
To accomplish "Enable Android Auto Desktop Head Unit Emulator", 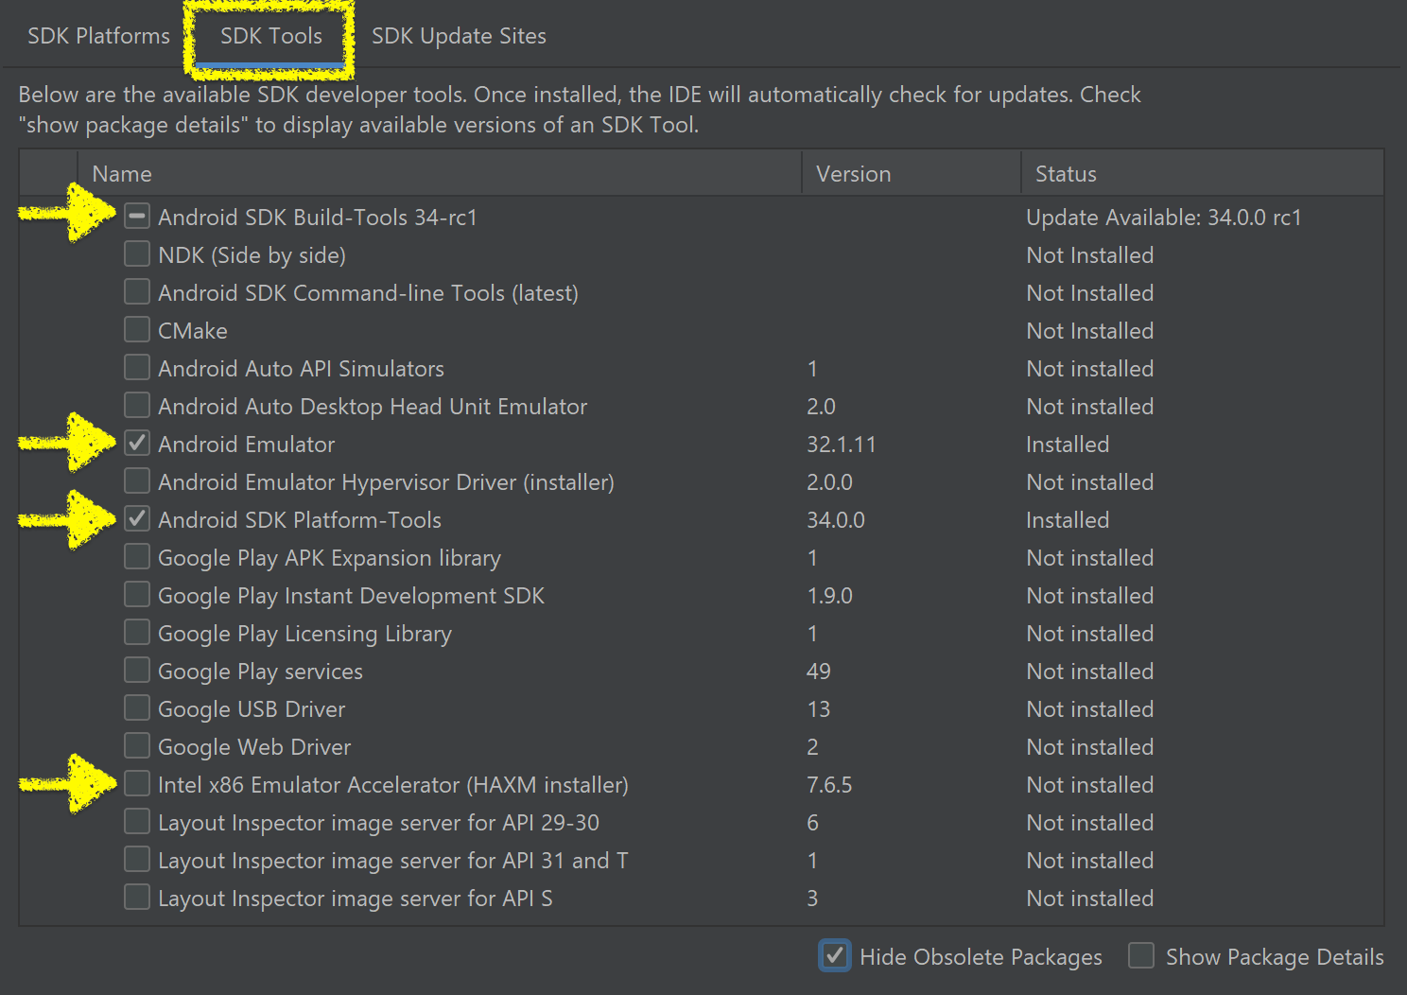I will [x=137, y=406].
